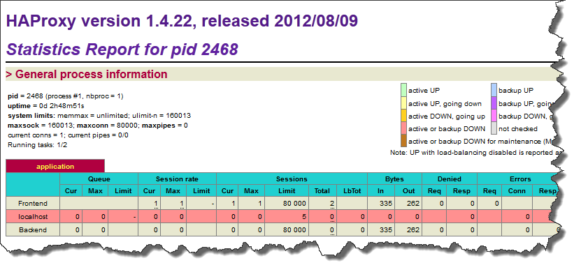Click the gray 'not checked' legend swatch

tap(494, 128)
